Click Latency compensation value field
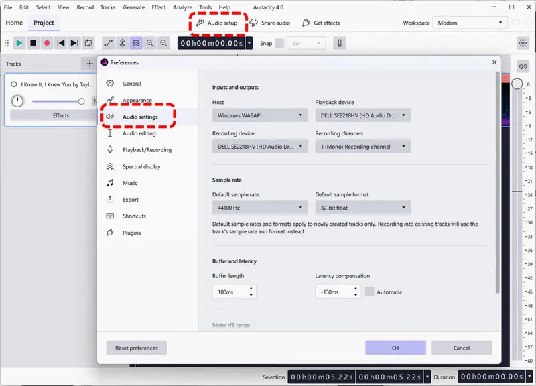The width and height of the screenshot is (536, 386). pos(338,292)
